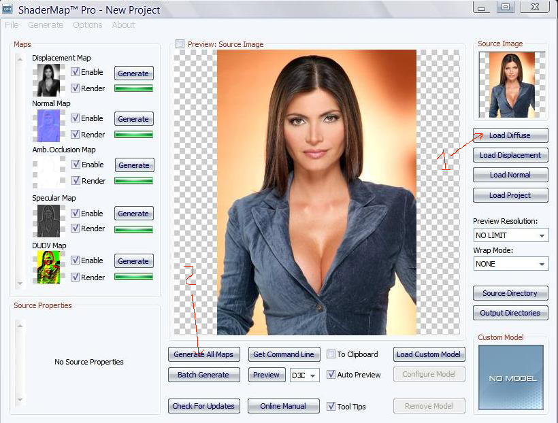
Task: Click the source image preview canvas
Action: (316, 192)
